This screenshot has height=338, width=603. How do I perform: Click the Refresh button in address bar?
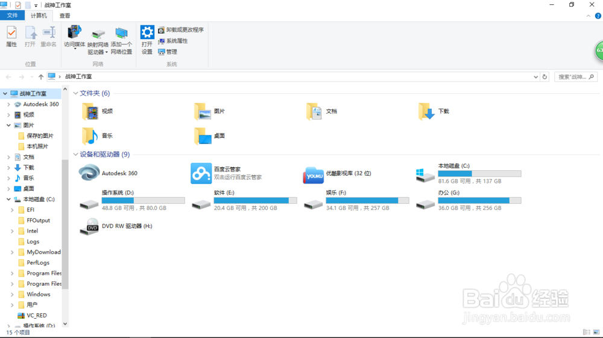point(545,77)
